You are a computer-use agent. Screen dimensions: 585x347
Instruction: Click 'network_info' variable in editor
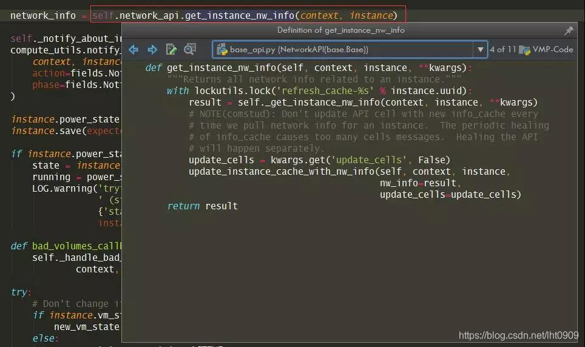point(43,16)
